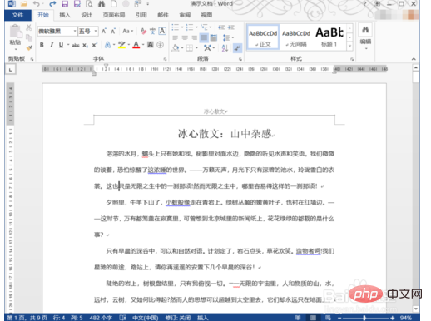
Task: Switch to the 页面布局 Page Layout tab
Action: [114, 15]
